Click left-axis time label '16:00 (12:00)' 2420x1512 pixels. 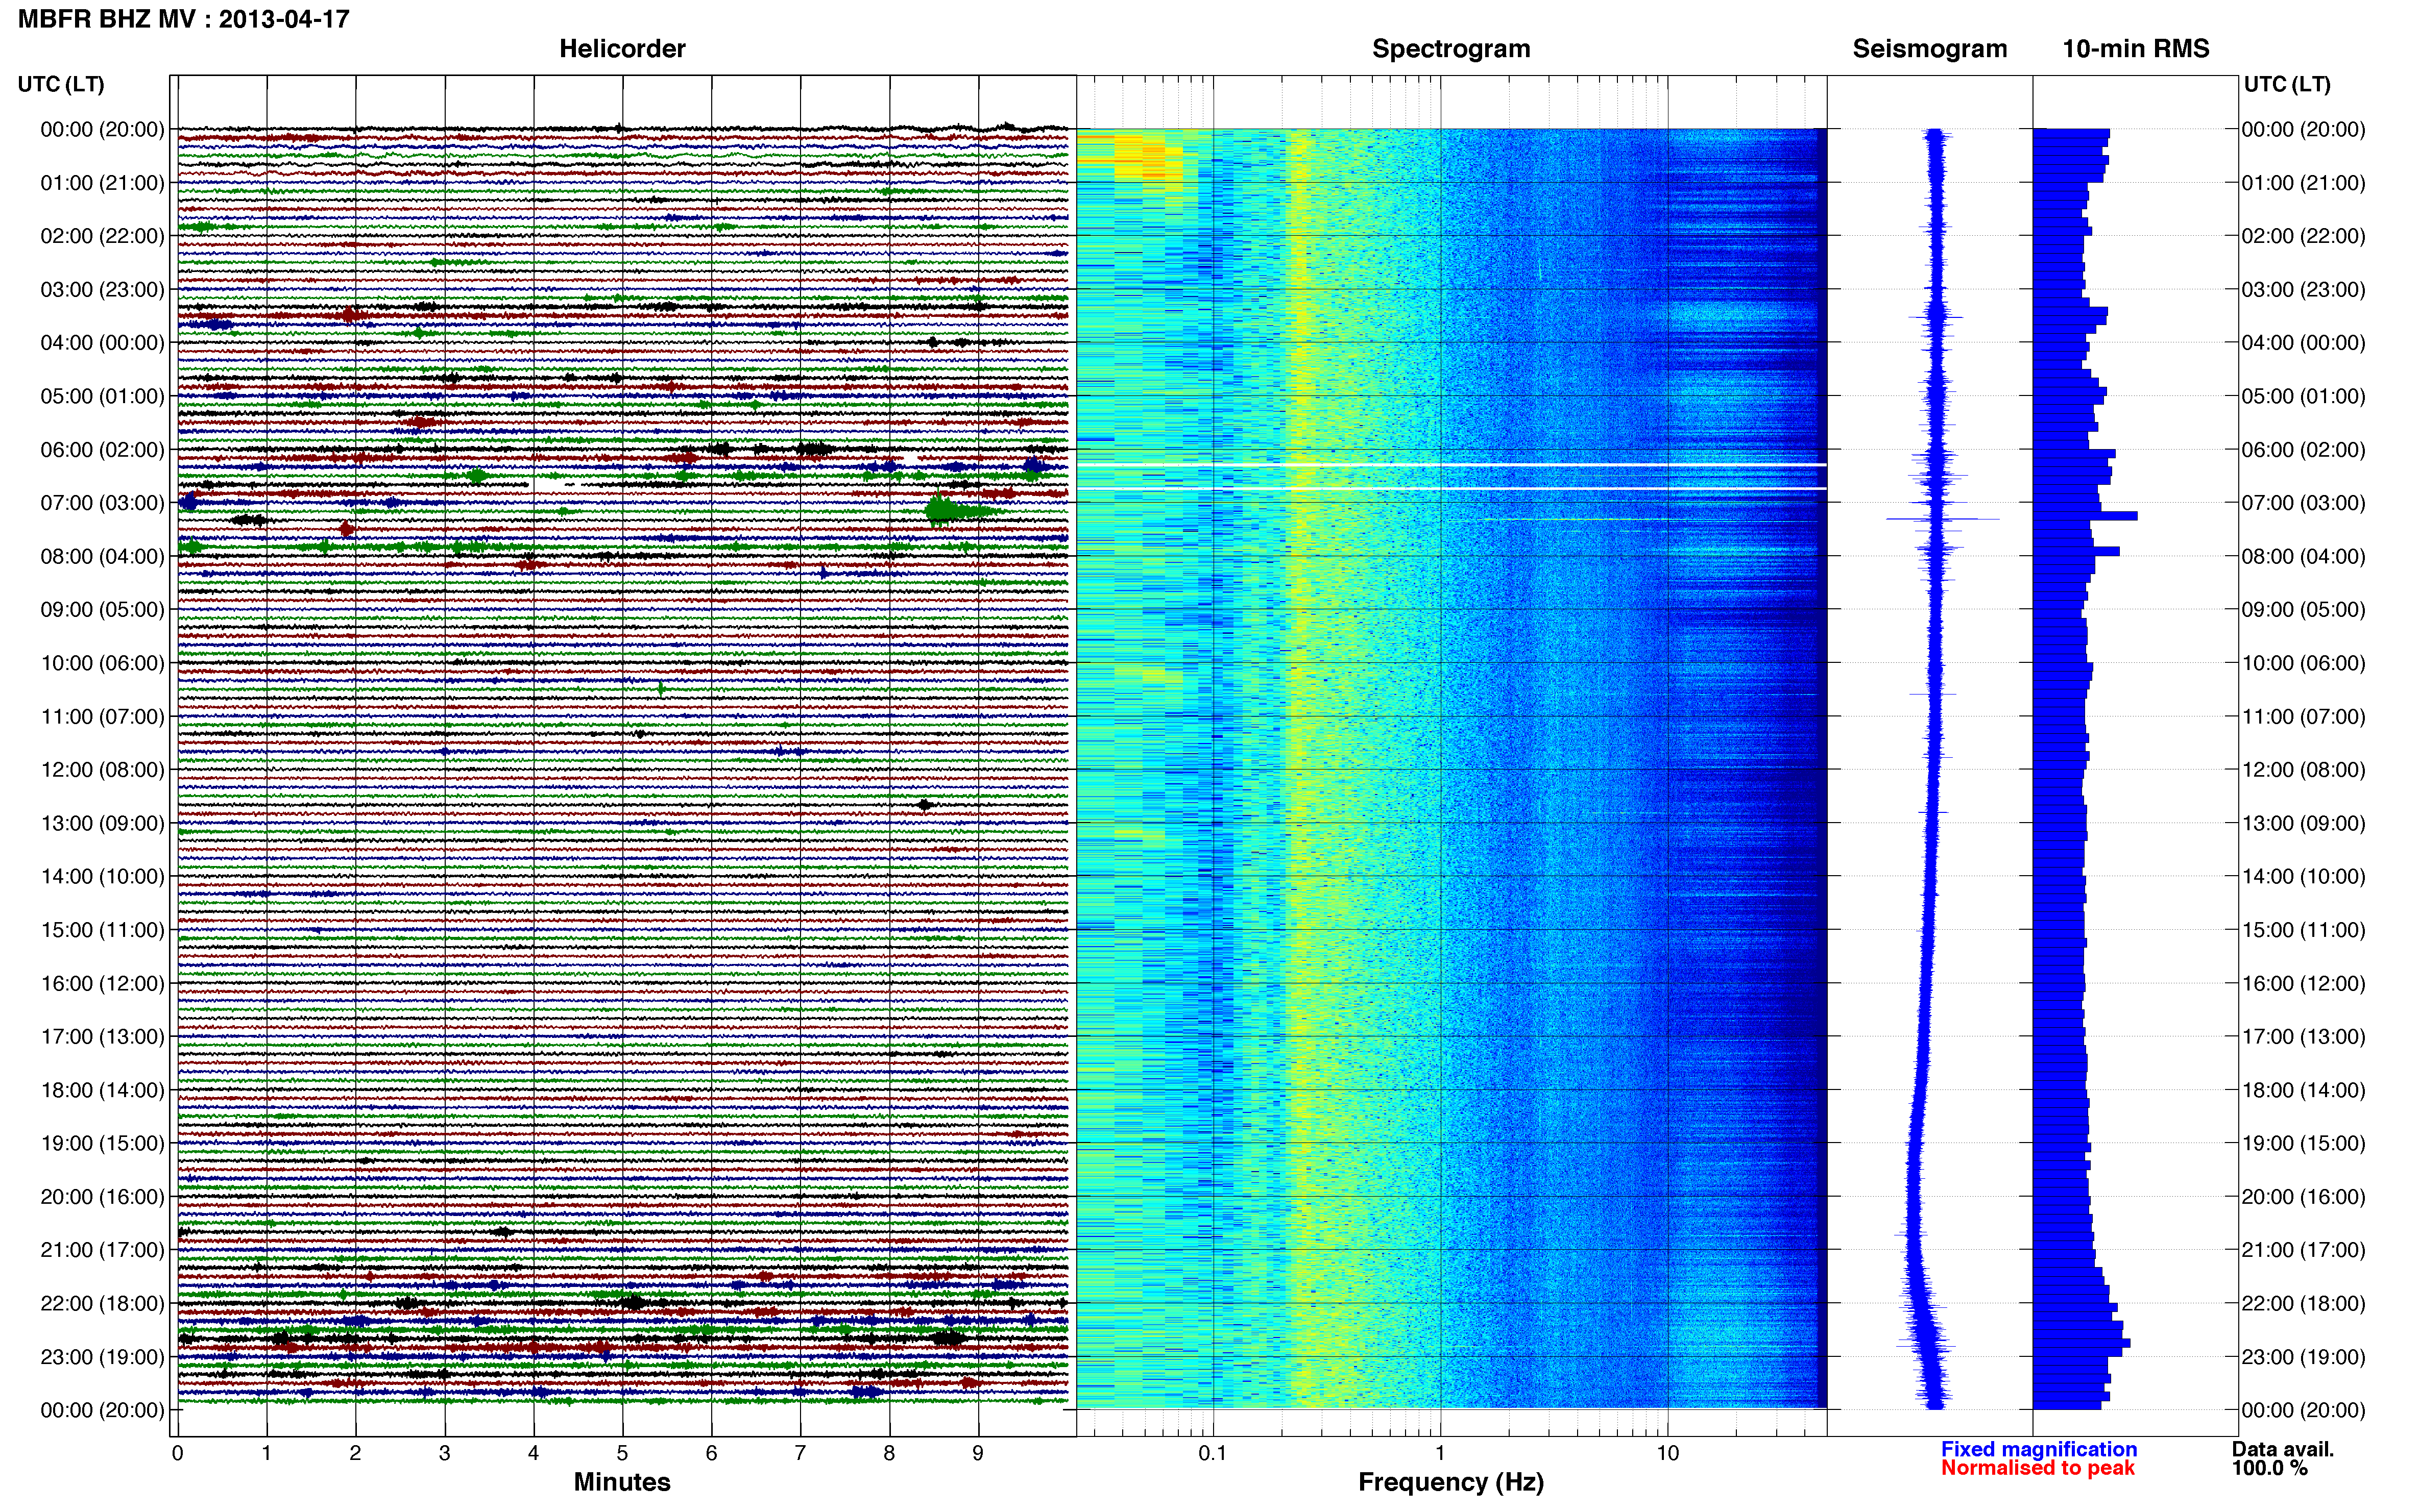click(x=102, y=983)
